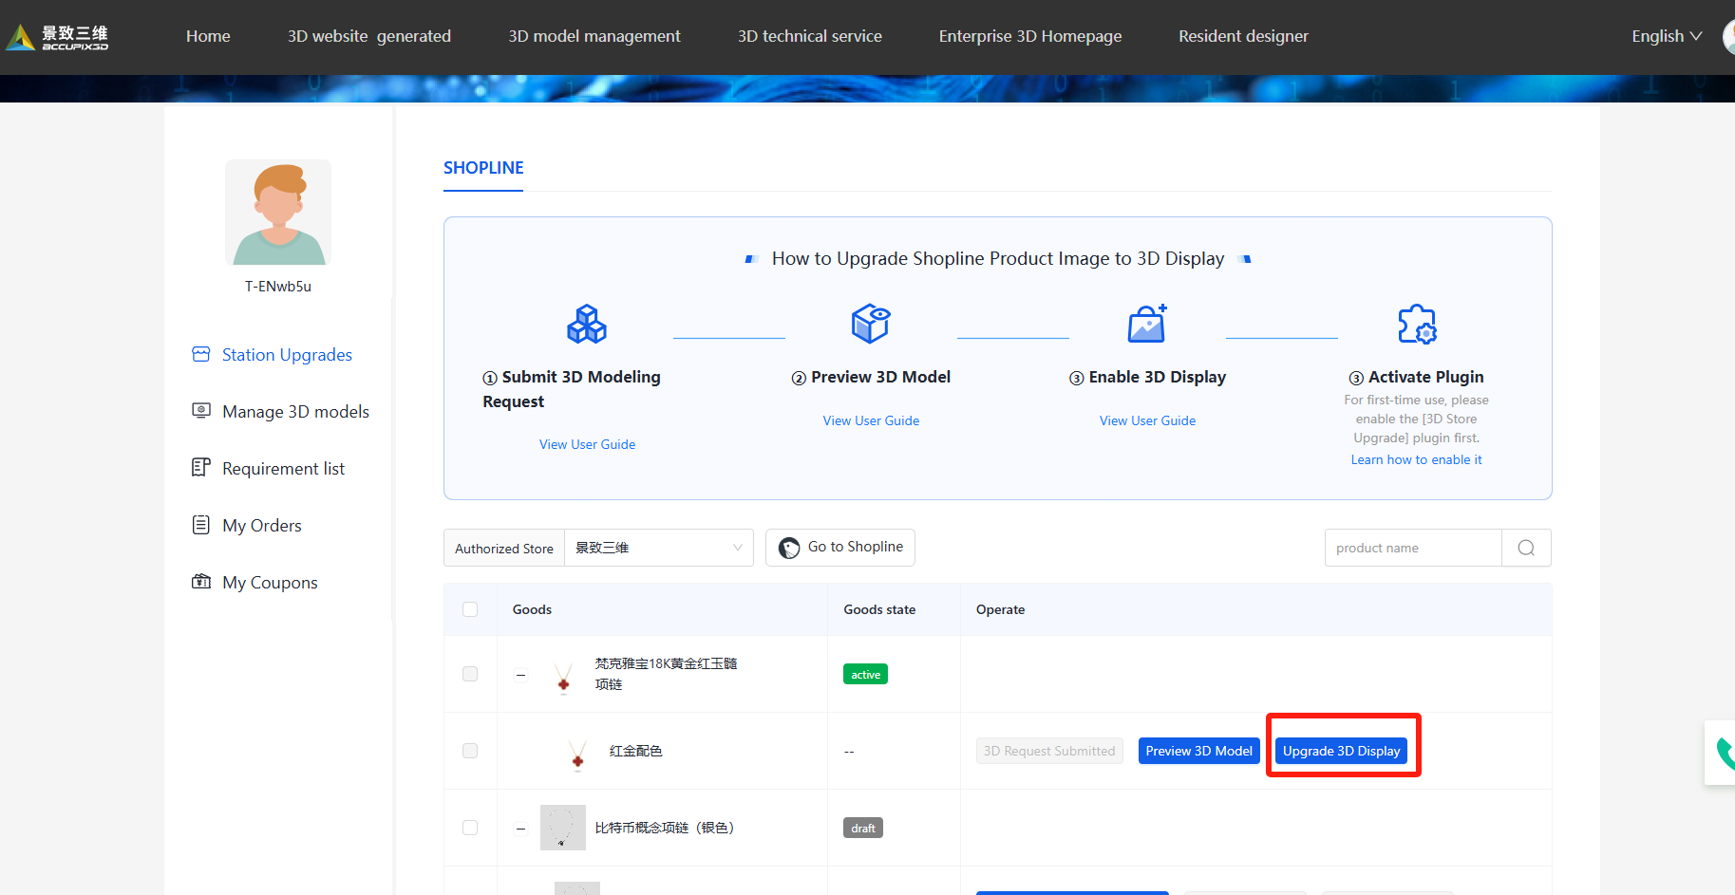1735x895 pixels.
Task: Click the draft status badge
Action: click(x=863, y=828)
